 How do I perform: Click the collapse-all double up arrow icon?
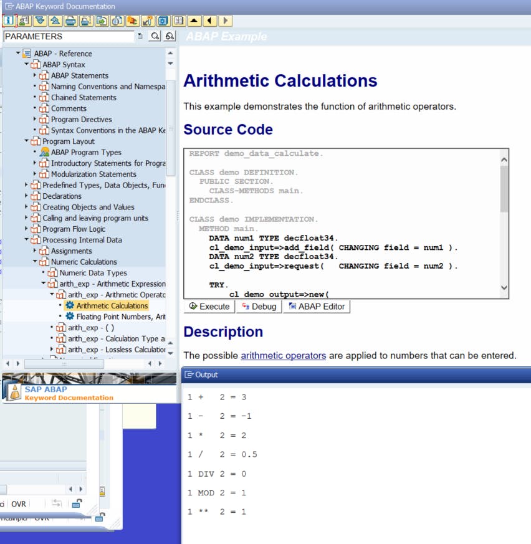coord(55,21)
